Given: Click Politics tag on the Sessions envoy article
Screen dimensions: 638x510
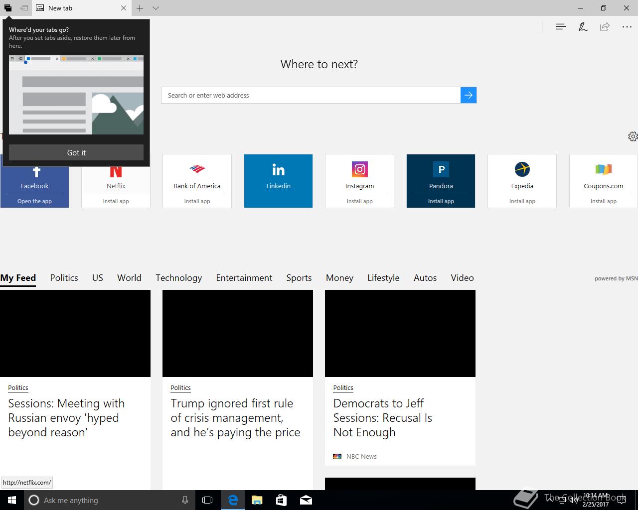Looking at the screenshot, I should (x=18, y=387).
